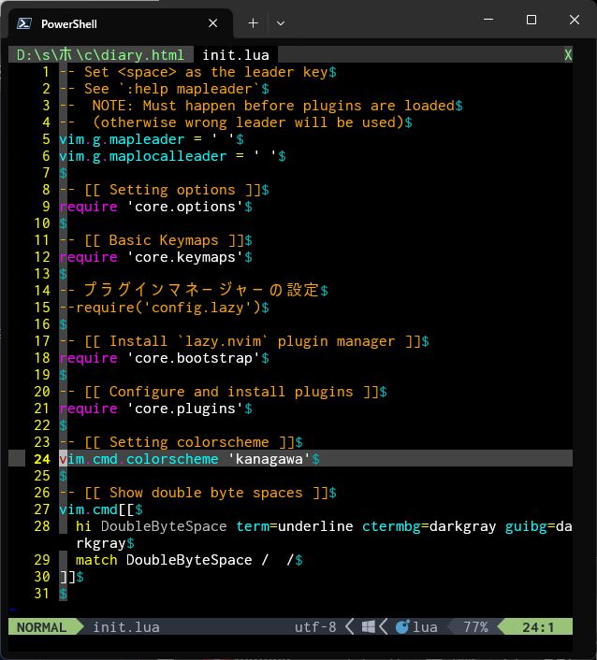The image size is (597, 660).
Task: Switch to the diary.html buffer tab
Action: click(x=101, y=55)
